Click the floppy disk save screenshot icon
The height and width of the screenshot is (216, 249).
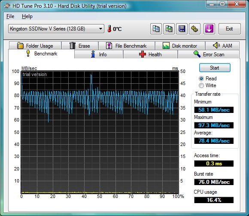click(182, 29)
